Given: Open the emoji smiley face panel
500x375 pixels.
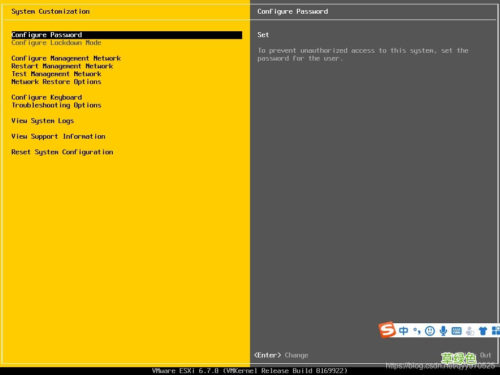Looking at the screenshot, I should [x=430, y=331].
